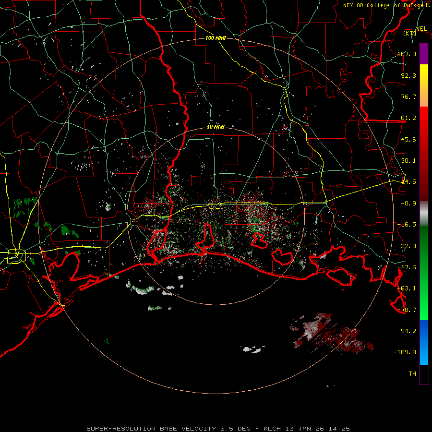Click the 30.1 velocity legend value
Viewport: 432px width, 432px height.
point(408,161)
